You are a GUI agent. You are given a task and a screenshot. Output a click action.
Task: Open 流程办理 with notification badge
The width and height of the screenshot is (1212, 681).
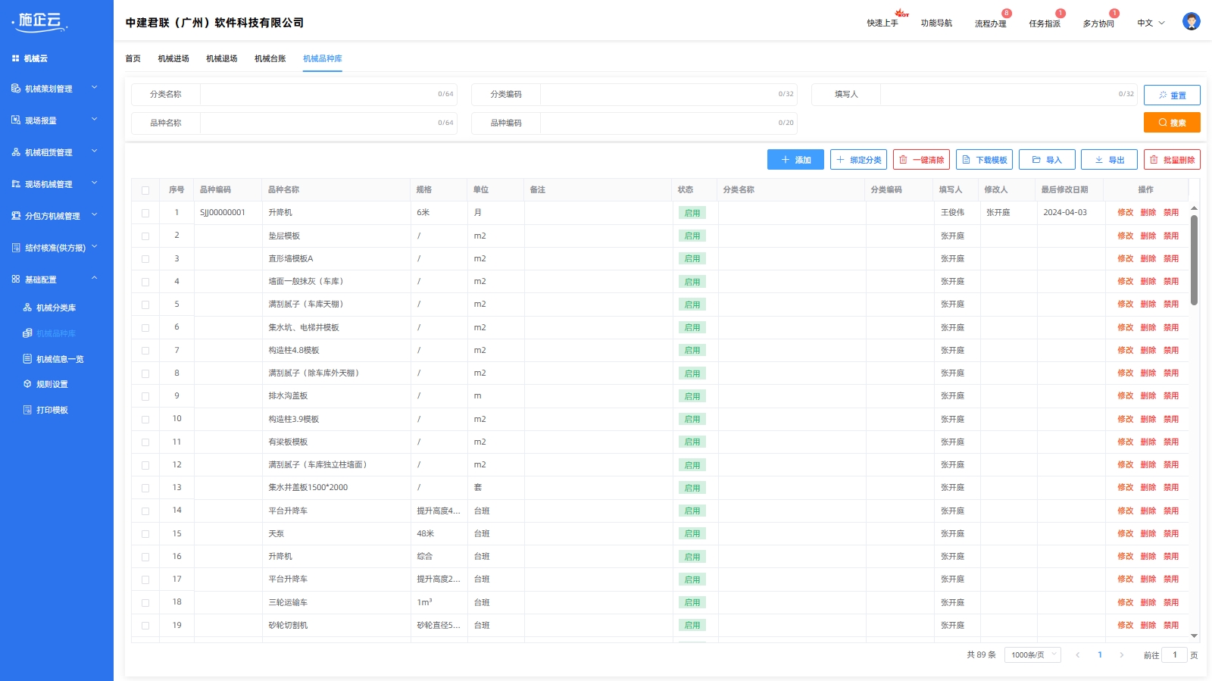pyautogui.click(x=990, y=23)
